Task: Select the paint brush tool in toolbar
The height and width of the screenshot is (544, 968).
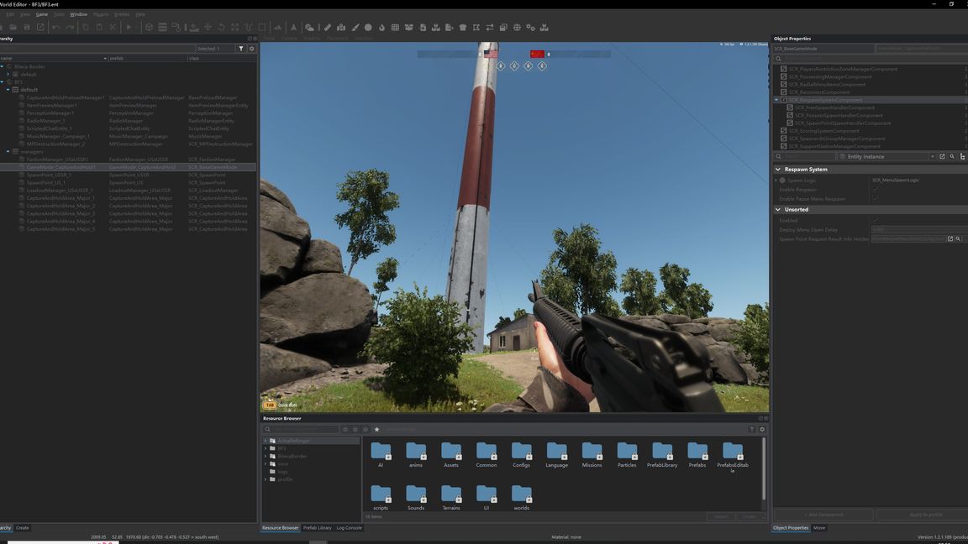Action: (355, 27)
